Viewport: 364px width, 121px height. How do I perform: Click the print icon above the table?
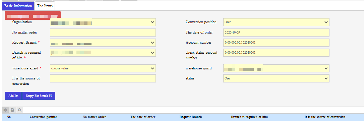(12, 110)
